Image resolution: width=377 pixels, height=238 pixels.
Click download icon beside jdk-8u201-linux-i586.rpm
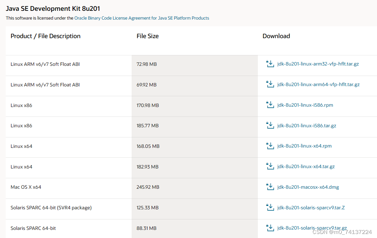270,105
